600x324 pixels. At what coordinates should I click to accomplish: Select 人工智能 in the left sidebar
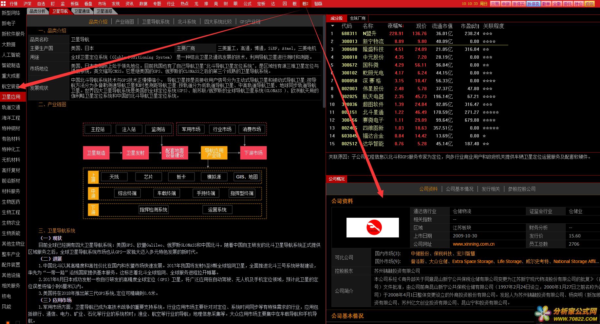(11, 55)
